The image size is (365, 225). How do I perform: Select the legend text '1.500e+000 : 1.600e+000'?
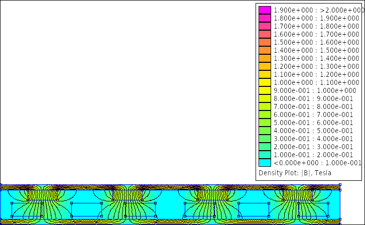point(316,42)
